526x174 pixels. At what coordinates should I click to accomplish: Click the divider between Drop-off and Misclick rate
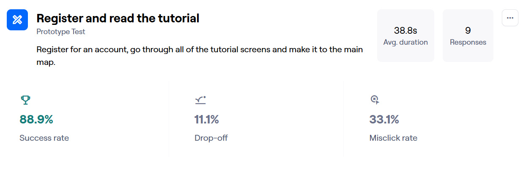[x=343, y=119]
